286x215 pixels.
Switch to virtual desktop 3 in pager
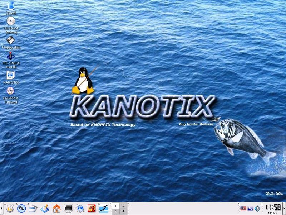tap(115, 211)
